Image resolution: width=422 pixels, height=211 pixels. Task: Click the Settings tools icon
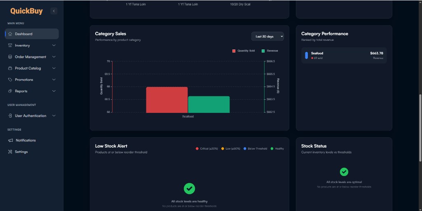pos(10,152)
